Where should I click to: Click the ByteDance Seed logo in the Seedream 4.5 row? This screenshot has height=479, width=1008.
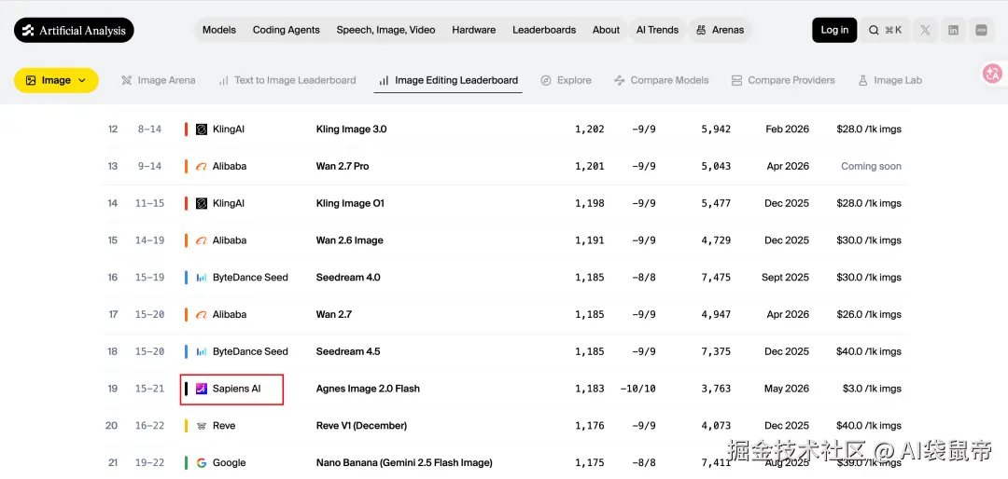(x=202, y=352)
